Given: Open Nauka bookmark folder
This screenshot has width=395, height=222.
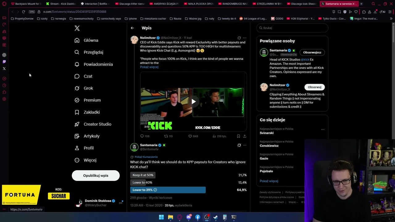Looking at the screenshot, I should click(175, 18).
